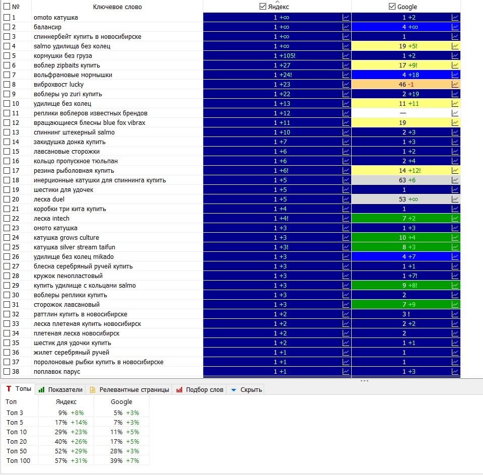Open Google chart for резина рыболовная купить
This screenshot has width=483, height=475.
pos(455,171)
